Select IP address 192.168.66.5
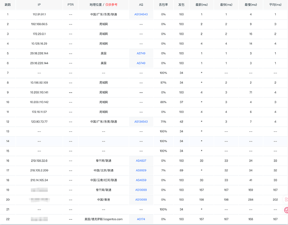 pyautogui.click(x=39, y=24)
